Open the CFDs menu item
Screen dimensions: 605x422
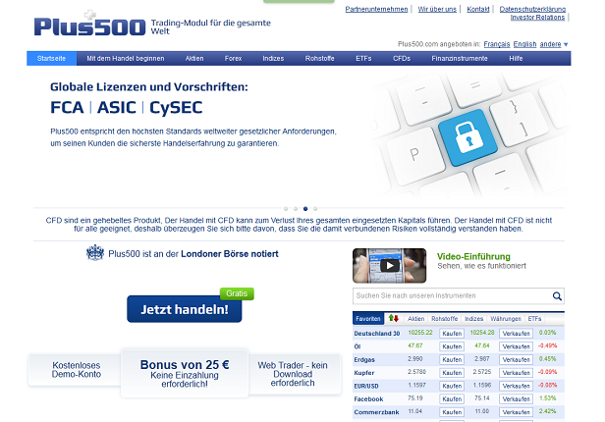[402, 59]
